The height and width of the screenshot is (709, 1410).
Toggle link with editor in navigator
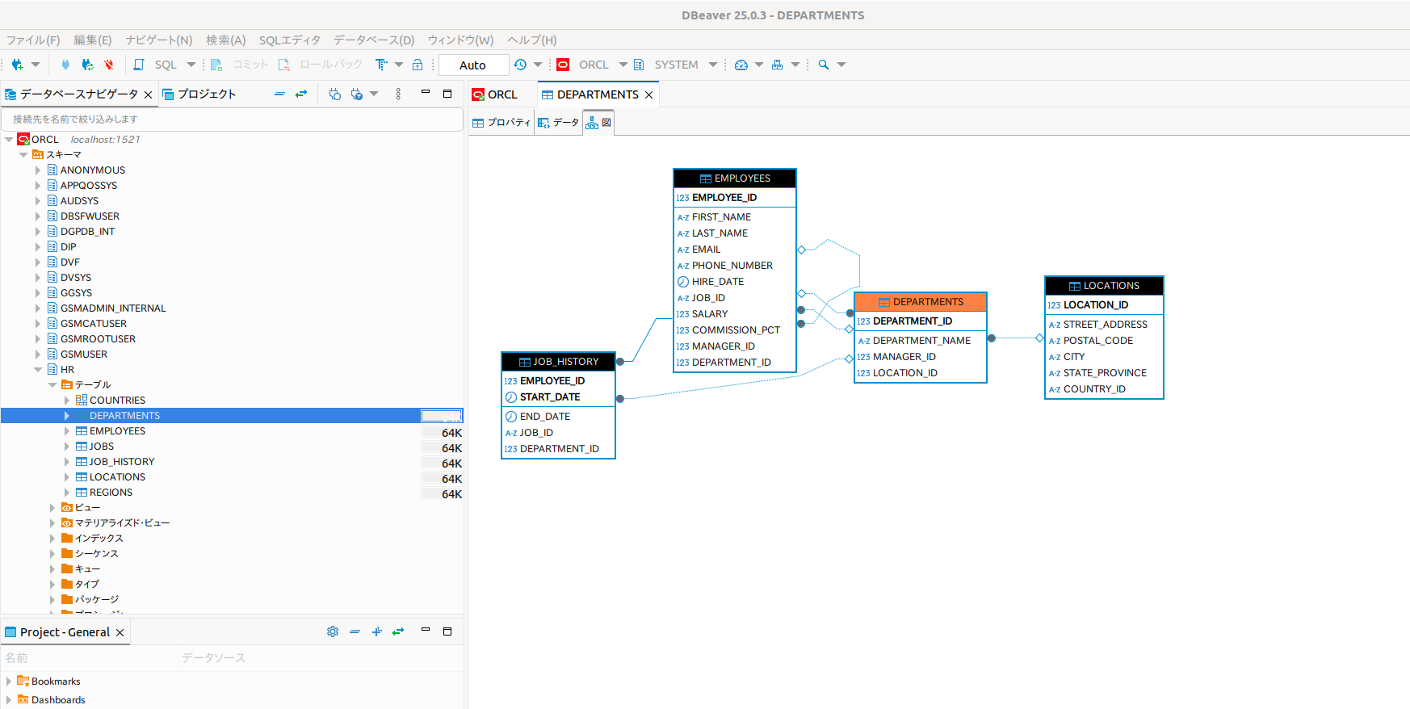(301, 94)
